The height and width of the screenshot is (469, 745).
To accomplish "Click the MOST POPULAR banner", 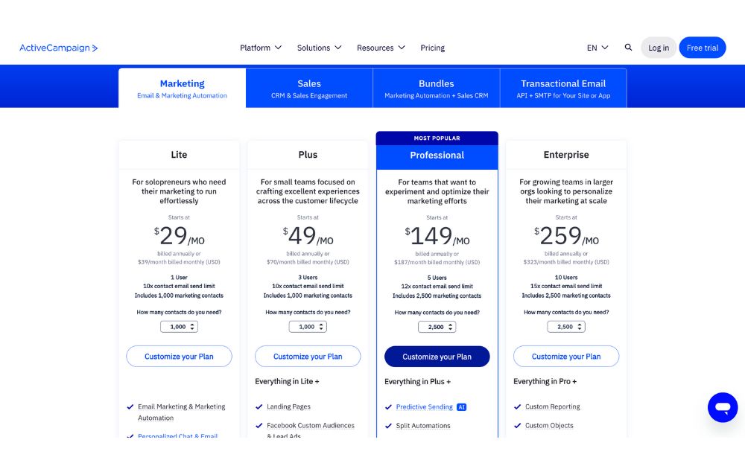I will (437, 138).
